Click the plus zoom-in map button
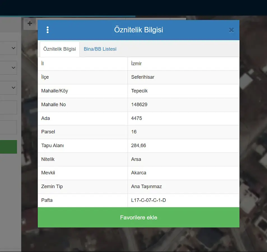 coord(30,24)
